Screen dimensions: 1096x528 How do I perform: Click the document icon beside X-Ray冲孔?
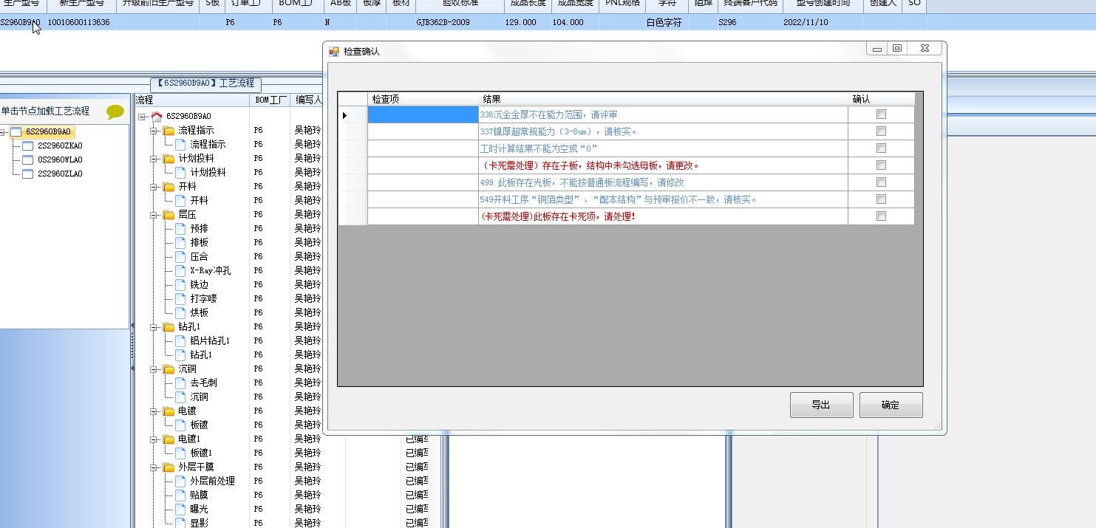coord(180,270)
